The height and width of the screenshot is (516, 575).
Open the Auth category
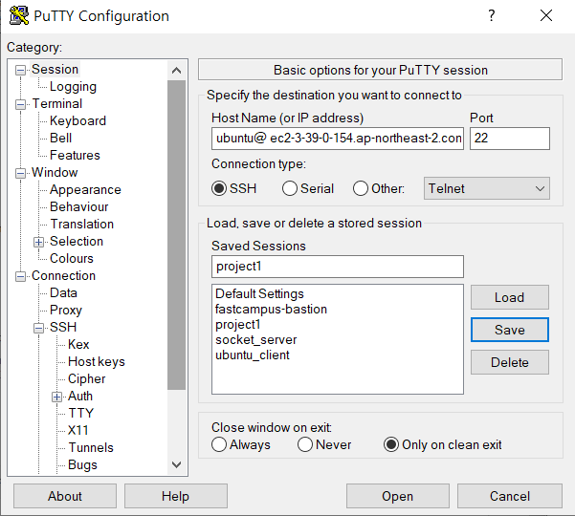click(80, 396)
